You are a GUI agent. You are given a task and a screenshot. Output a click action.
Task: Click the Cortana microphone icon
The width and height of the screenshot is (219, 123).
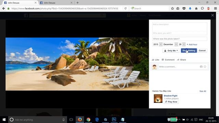(63, 120)
